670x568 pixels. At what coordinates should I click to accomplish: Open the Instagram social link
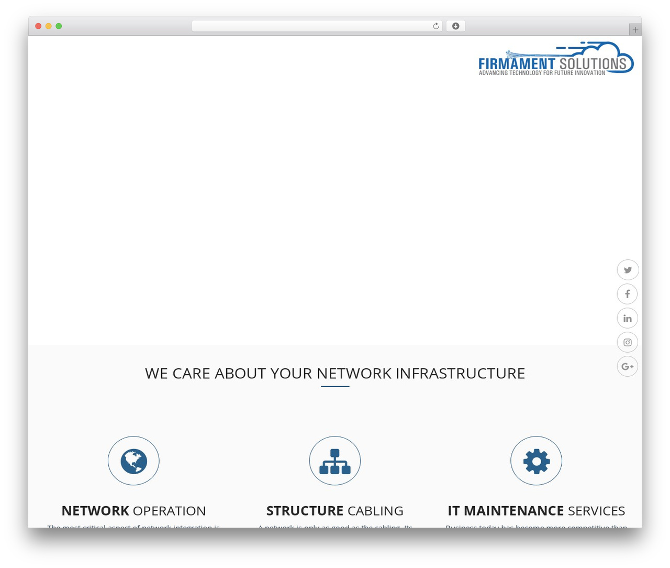click(x=628, y=342)
